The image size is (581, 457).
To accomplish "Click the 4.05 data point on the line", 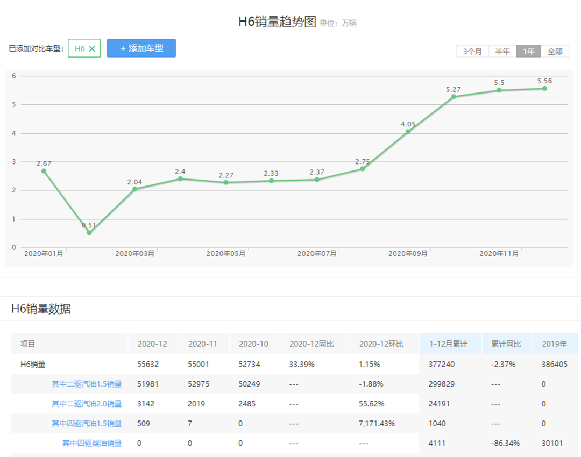I will point(408,132).
